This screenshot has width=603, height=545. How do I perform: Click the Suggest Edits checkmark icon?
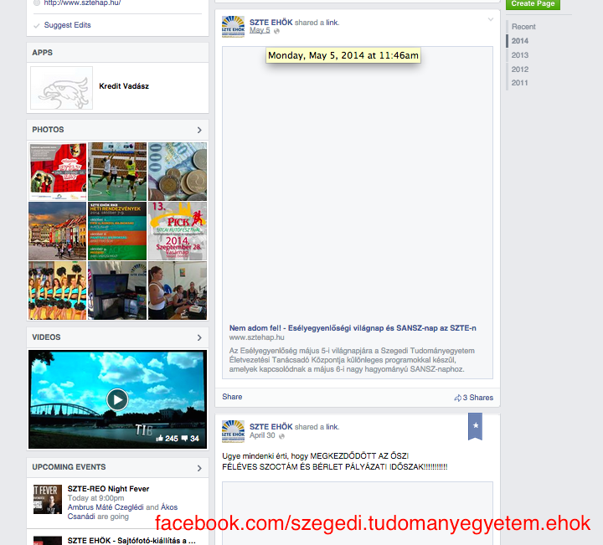(x=37, y=26)
